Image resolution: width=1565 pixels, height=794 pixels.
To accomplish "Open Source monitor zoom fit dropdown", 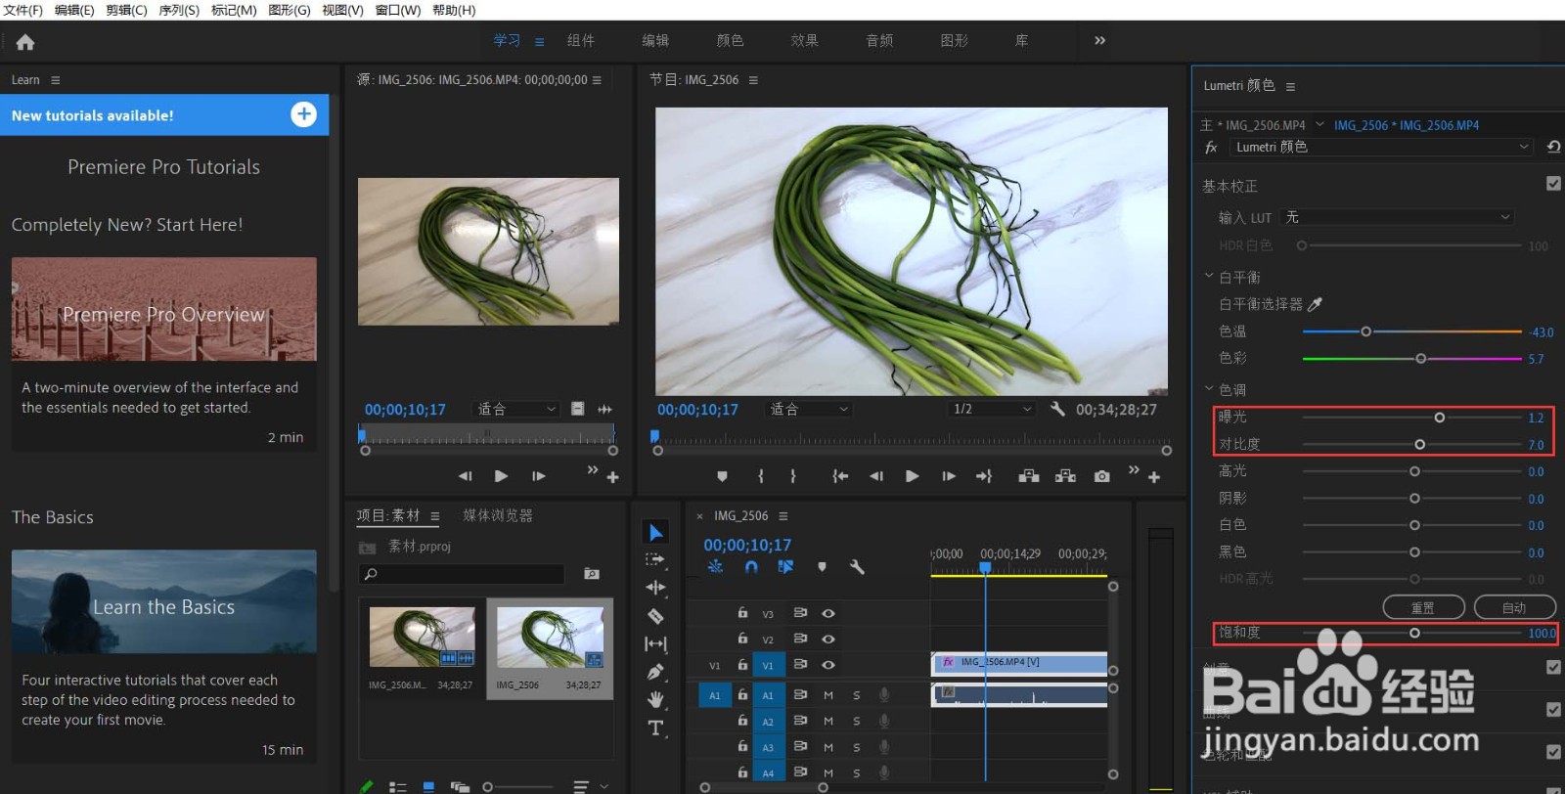I will [x=516, y=409].
